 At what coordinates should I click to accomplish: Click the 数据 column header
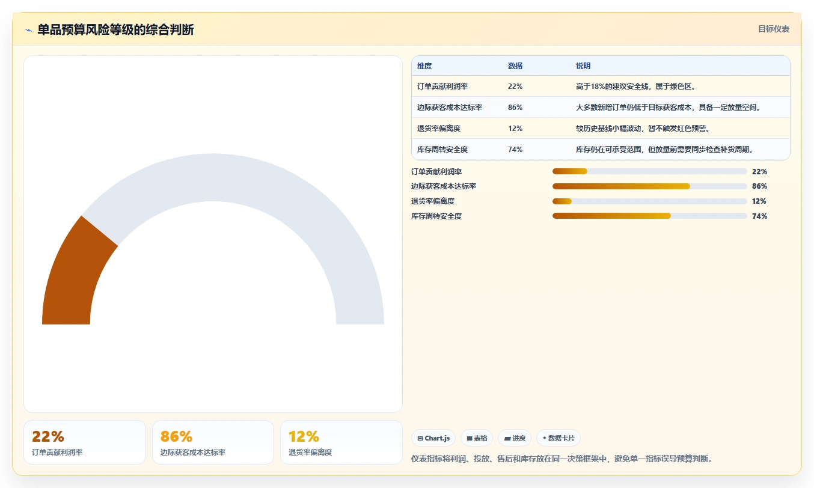click(515, 66)
